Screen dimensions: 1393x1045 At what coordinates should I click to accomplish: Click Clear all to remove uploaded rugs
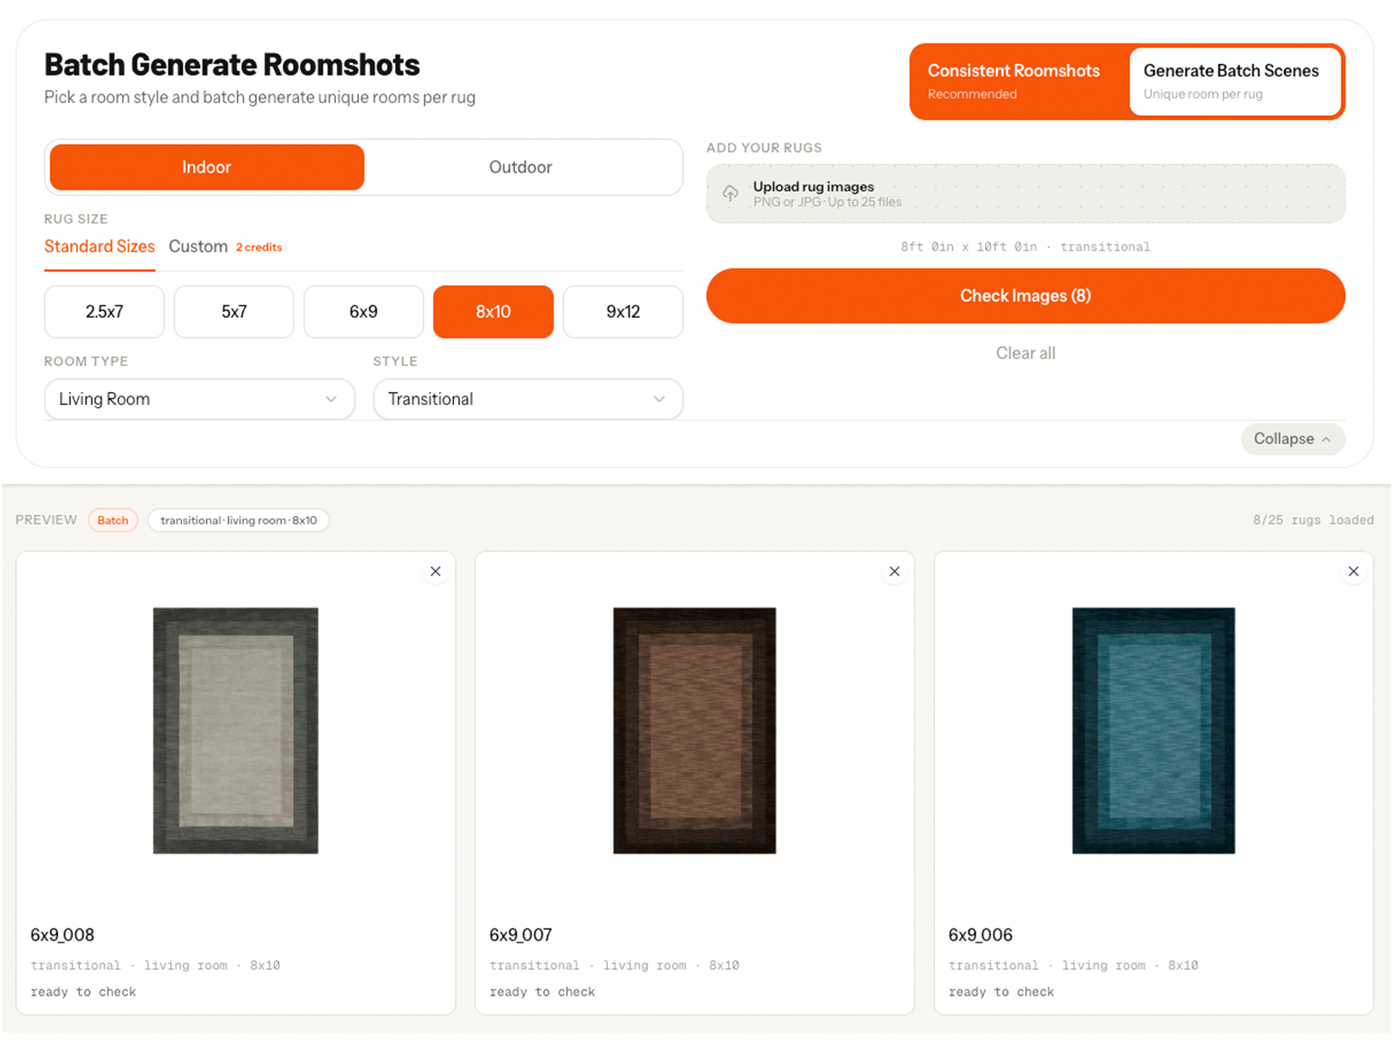pyautogui.click(x=1025, y=353)
